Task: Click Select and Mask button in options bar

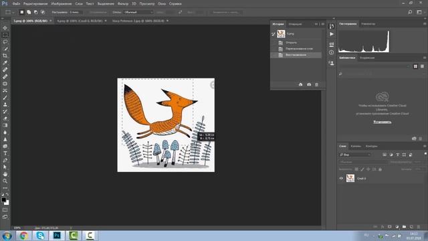Action: pyautogui.click(x=226, y=12)
